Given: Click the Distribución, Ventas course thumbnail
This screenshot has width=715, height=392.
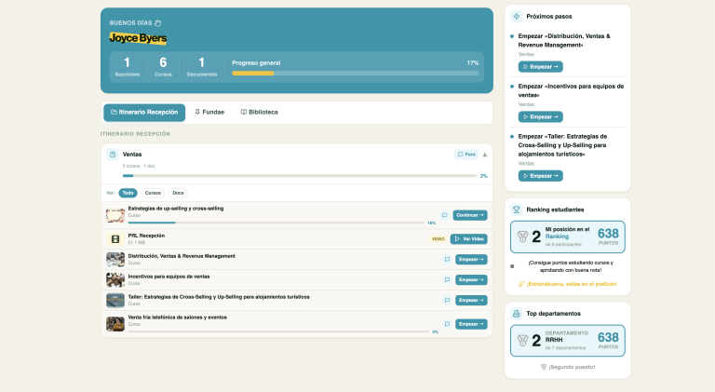Looking at the screenshot, I should (115, 260).
